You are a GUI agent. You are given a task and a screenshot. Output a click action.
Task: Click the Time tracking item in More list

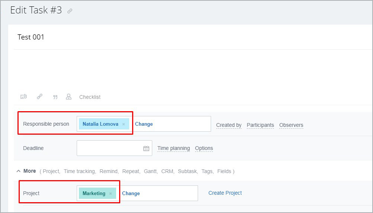[80, 171]
